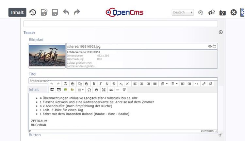Toggle strikethrough formatting
Viewport: 245px width, 141px height.
pyautogui.click(x=114, y=84)
